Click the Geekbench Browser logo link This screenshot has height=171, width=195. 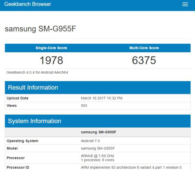28,4
